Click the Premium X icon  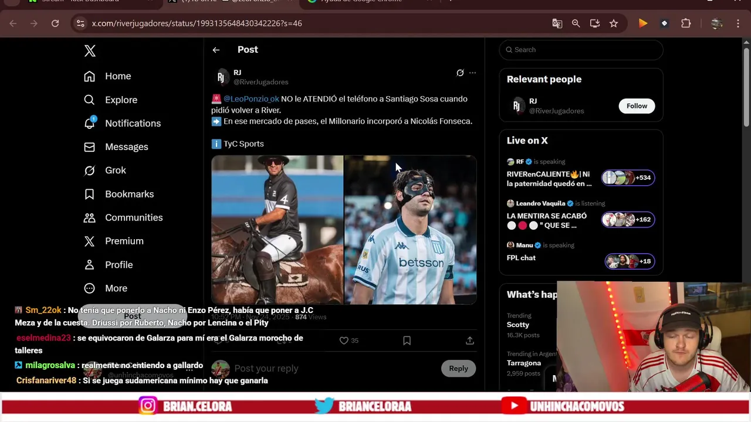pos(89,241)
